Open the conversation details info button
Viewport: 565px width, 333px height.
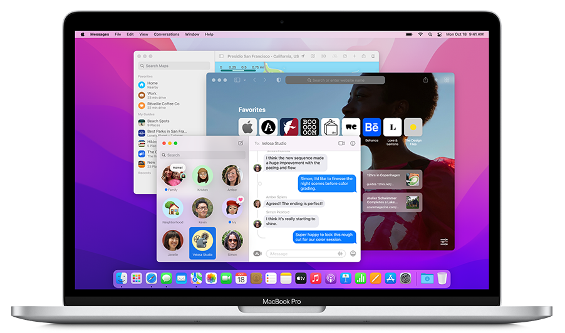[x=353, y=143]
